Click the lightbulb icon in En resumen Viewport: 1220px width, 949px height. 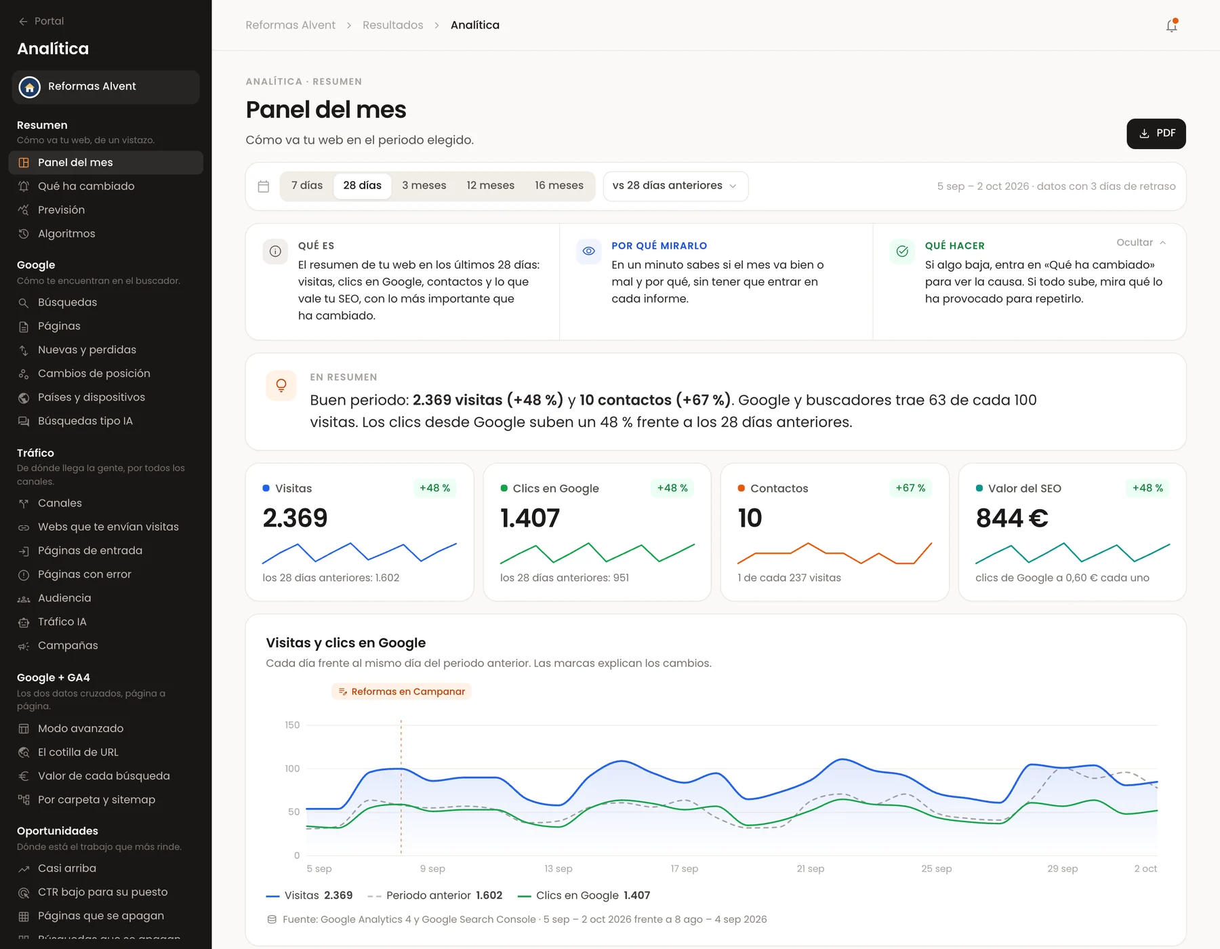tap(281, 386)
